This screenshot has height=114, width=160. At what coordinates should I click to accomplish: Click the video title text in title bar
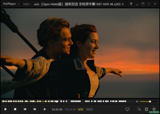coord(79,4)
